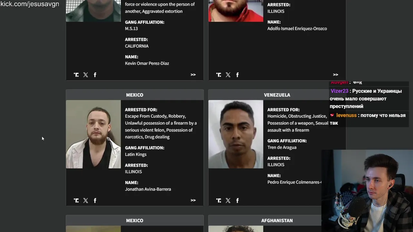413x232 pixels.
Task: Click chat username Vizer23
Action: click(x=339, y=91)
